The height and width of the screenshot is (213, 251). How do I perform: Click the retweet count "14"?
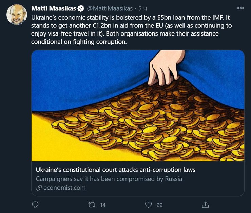coord(103,205)
